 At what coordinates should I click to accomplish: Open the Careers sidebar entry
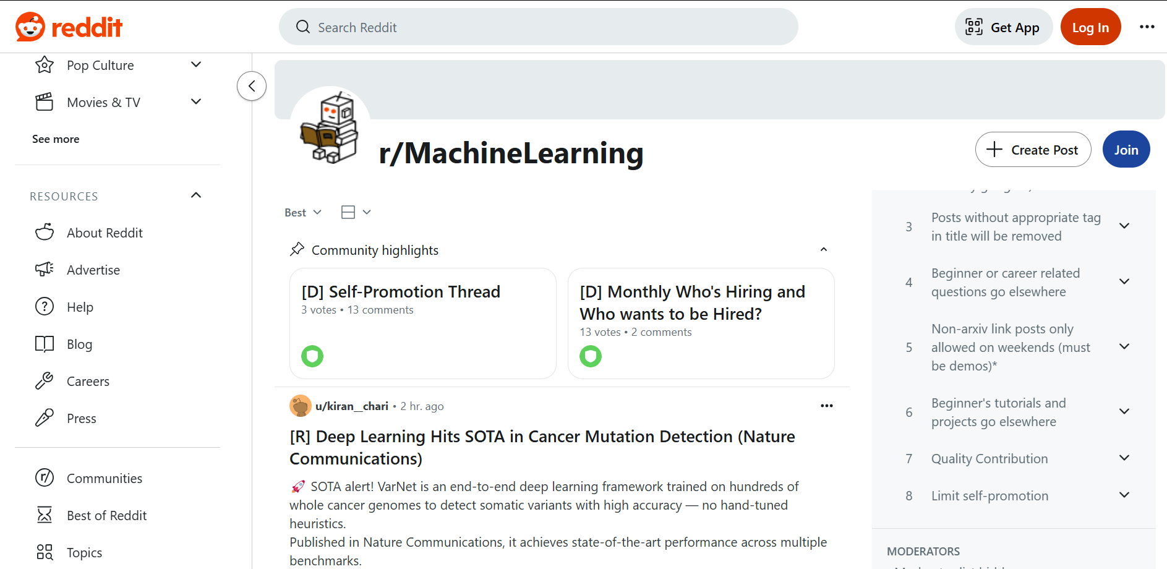[x=88, y=381]
